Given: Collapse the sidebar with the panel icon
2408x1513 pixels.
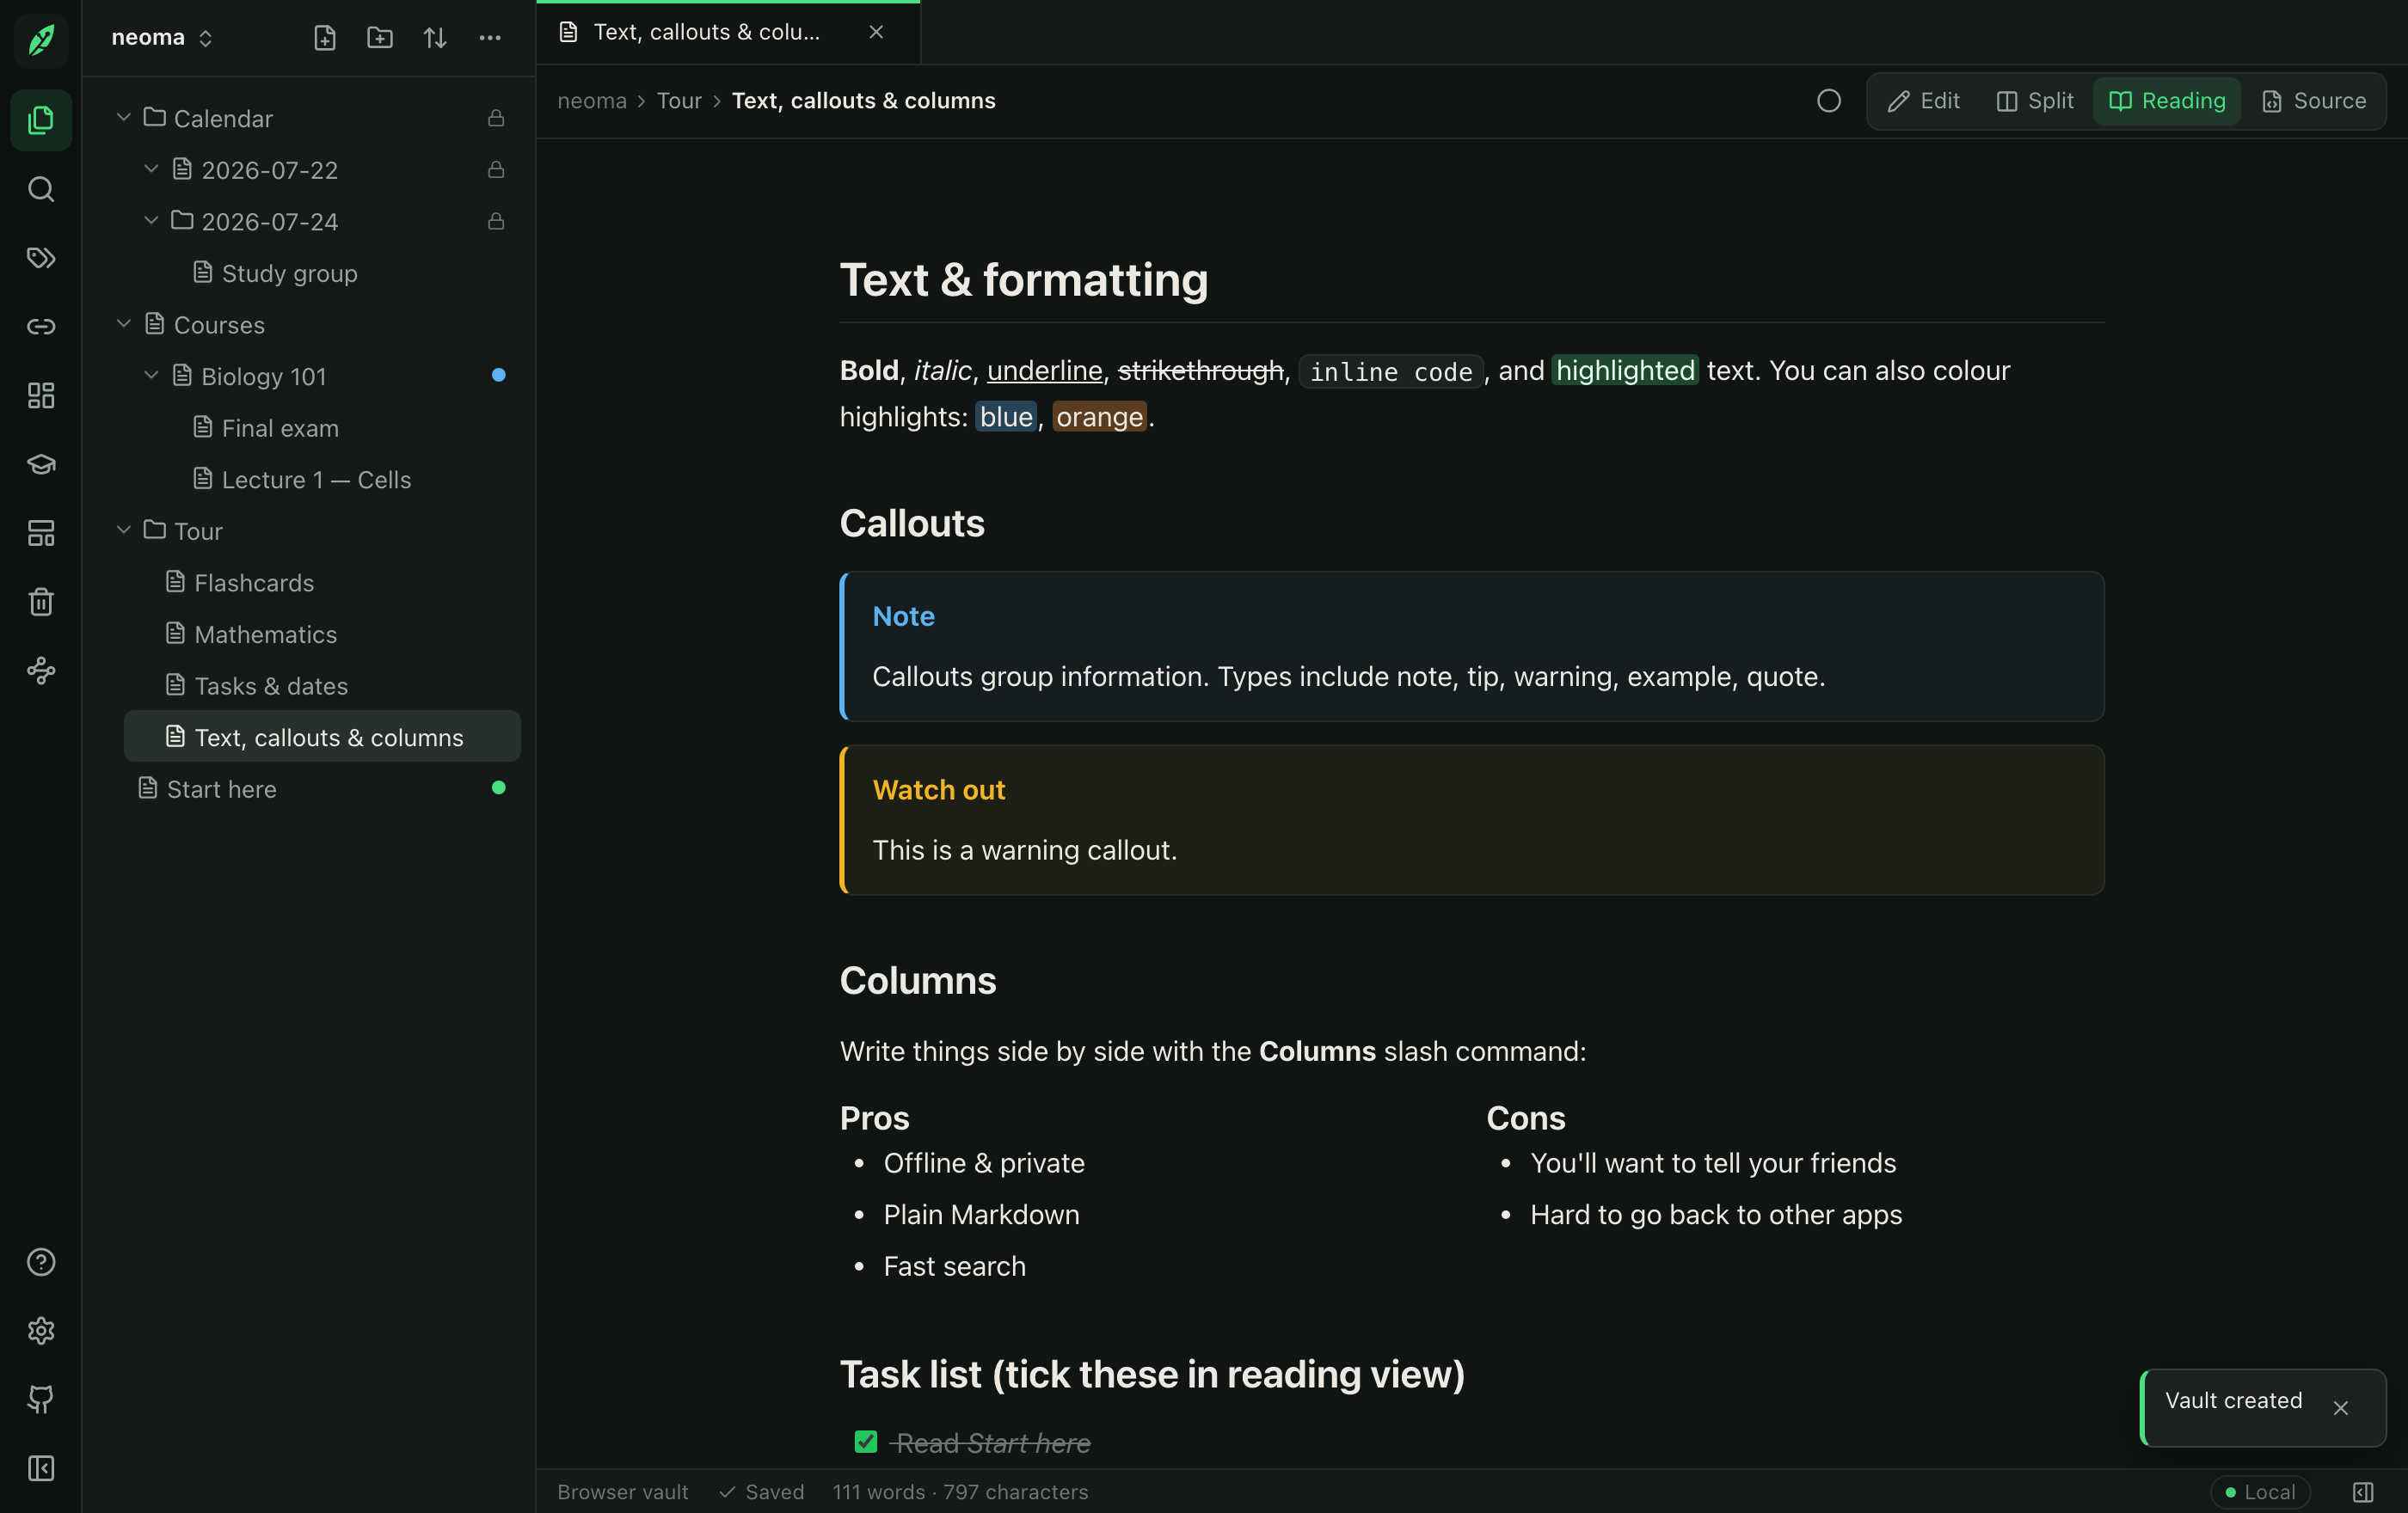Looking at the screenshot, I should pos(41,1468).
